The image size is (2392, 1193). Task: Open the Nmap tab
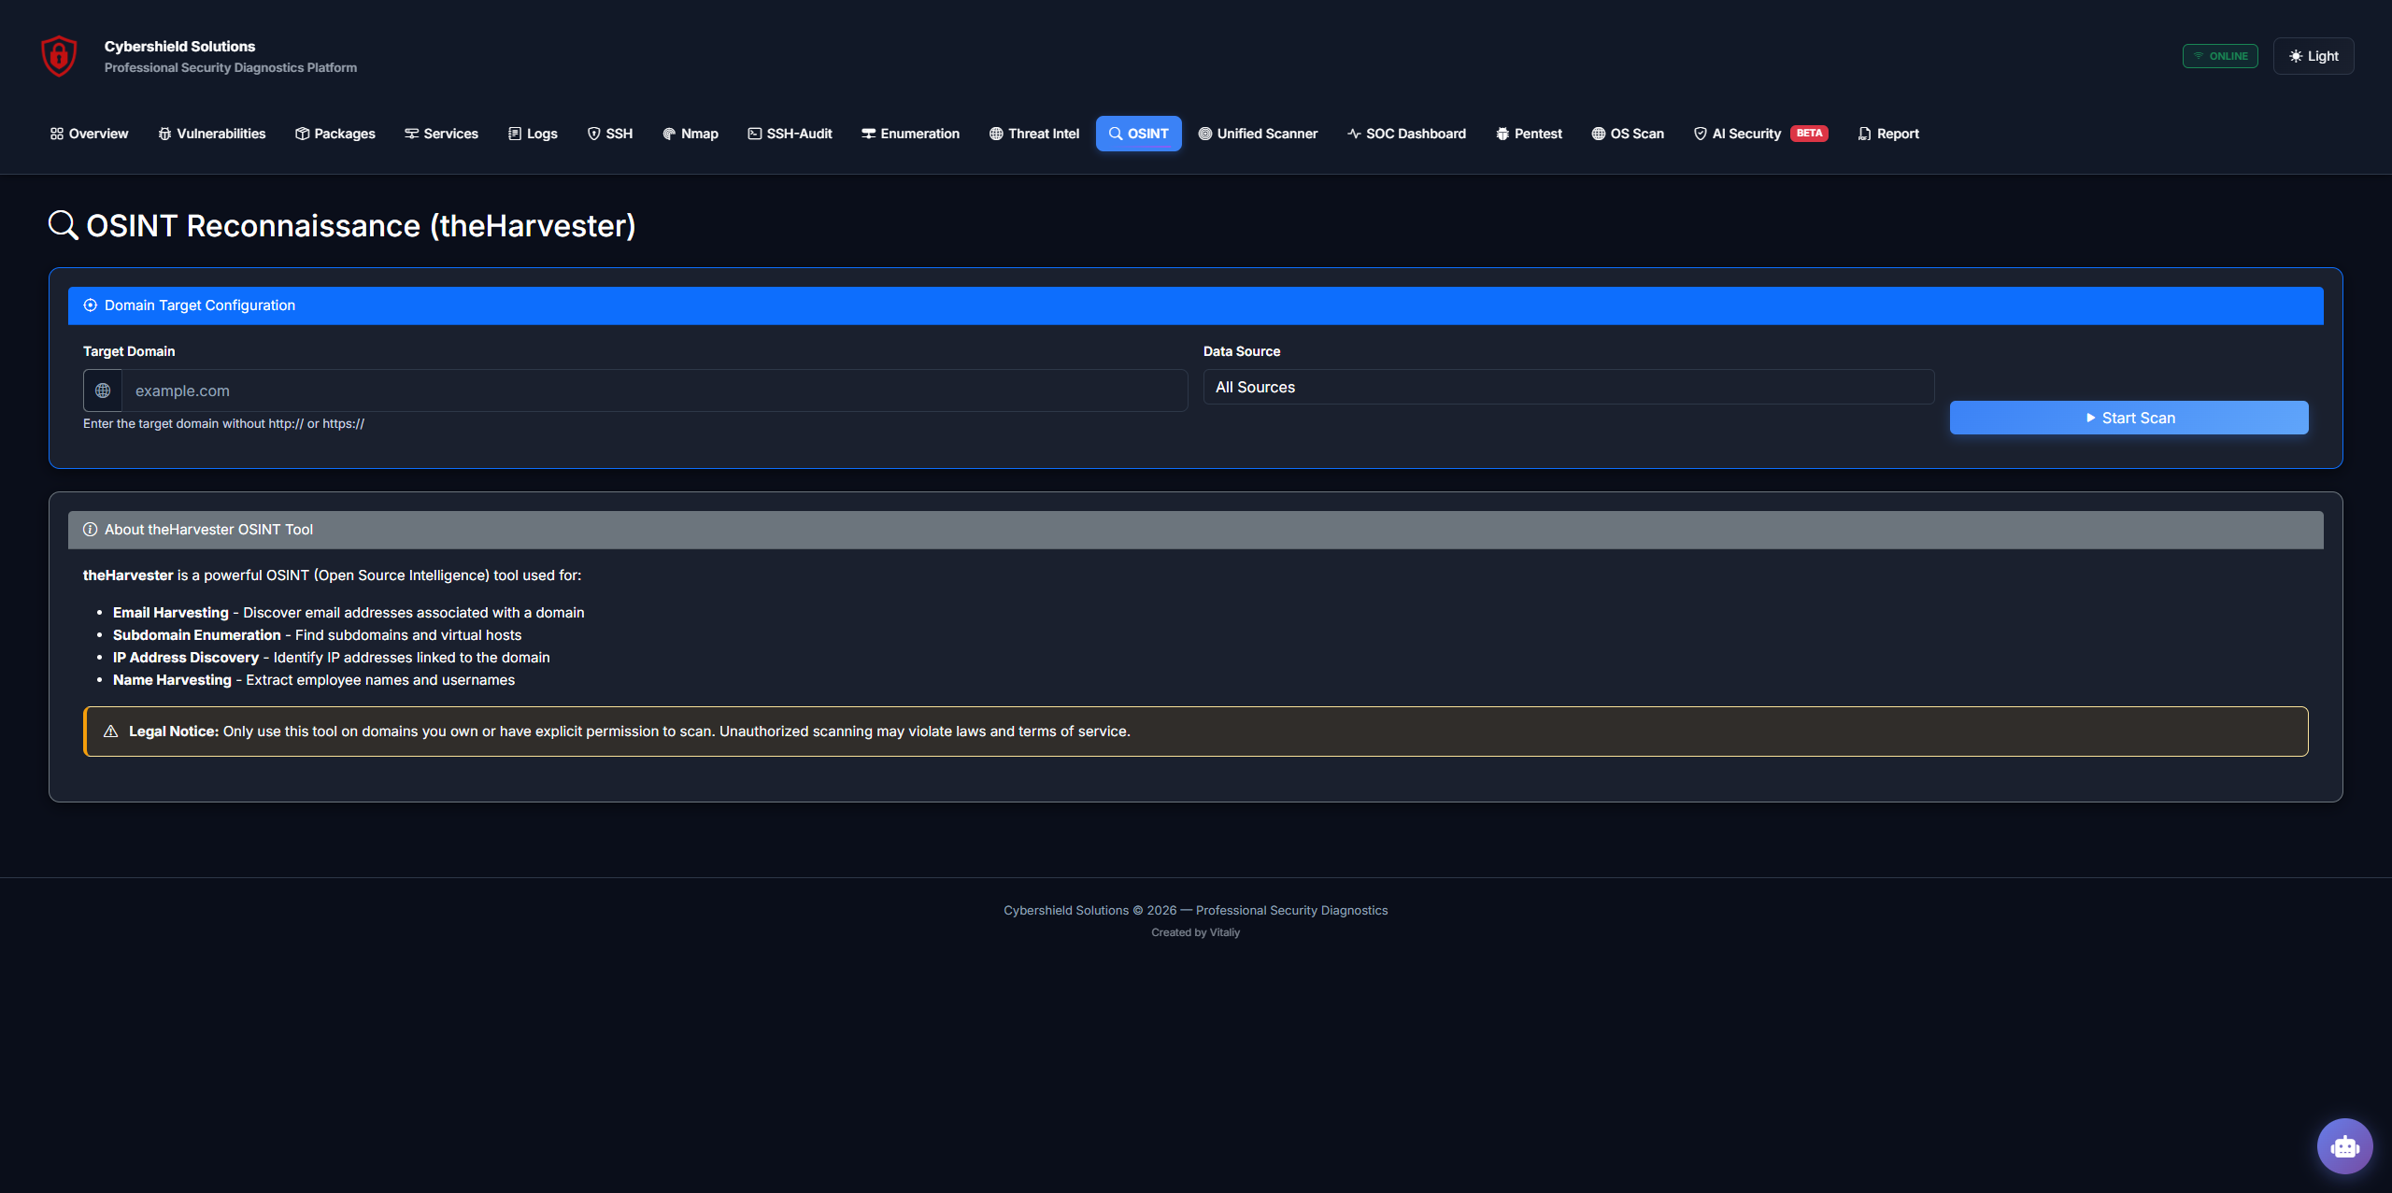pos(690,134)
